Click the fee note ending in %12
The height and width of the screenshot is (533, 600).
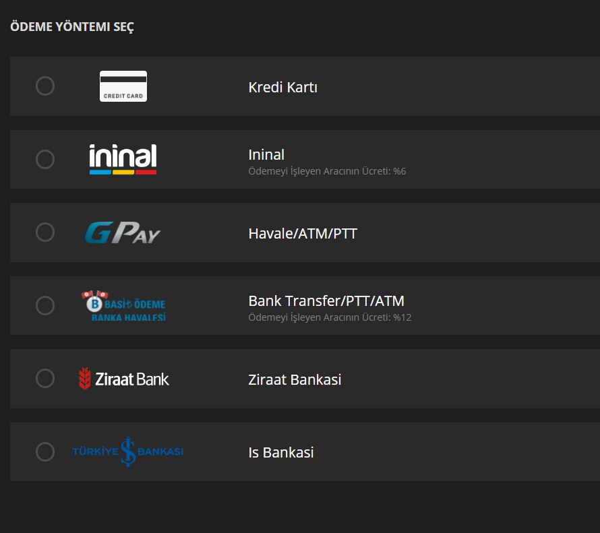(x=330, y=317)
